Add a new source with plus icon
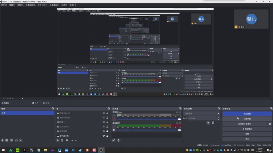Viewport: 273px width, 153px height. pyautogui.click(x=58, y=140)
